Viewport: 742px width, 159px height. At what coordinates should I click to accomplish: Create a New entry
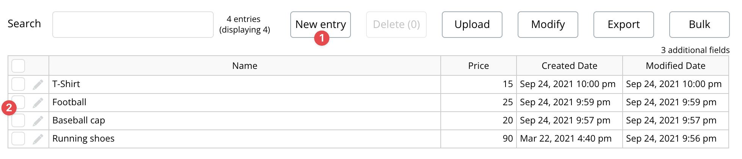coord(321,25)
